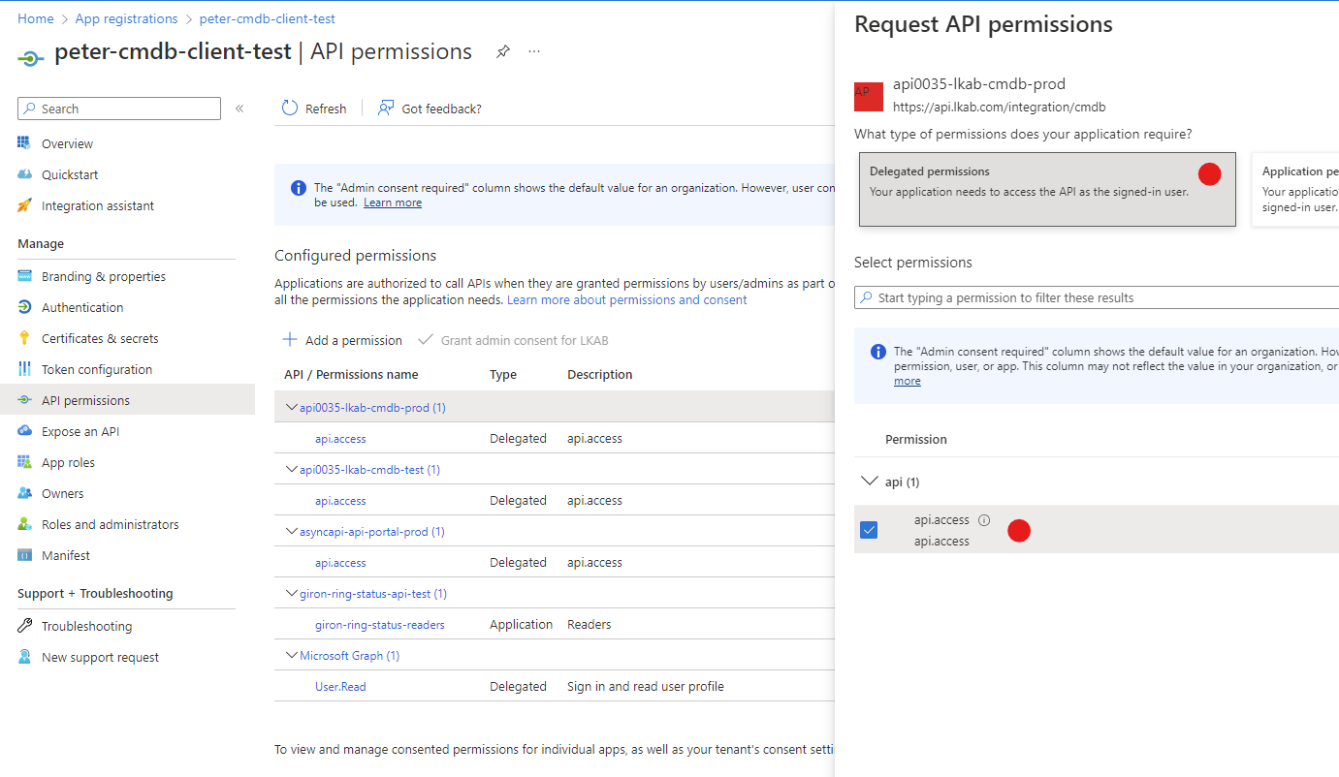This screenshot has width=1339, height=777.
Task: Uncheck the api.access permission checkbox
Action: (869, 529)
